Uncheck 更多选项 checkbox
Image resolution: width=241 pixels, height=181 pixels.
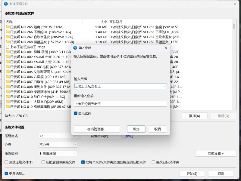(7, 173)
